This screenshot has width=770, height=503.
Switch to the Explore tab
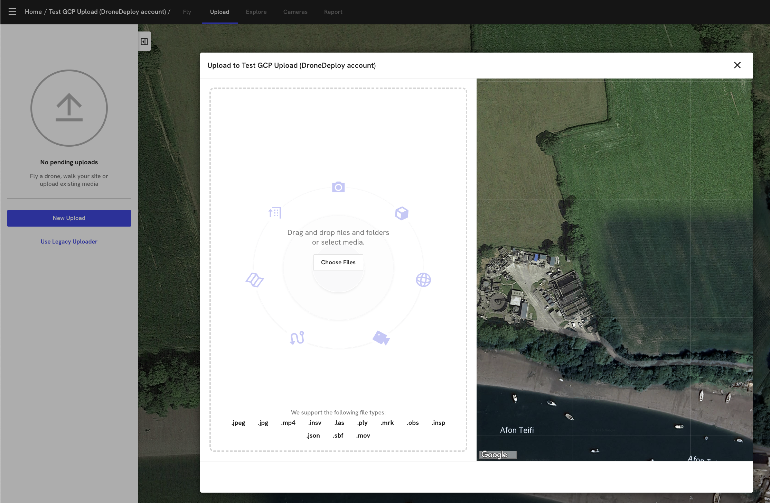(x=256, y=12)
